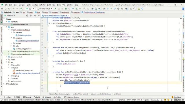Click override gutter icon beside onCreateViewHolder

point(45,48)
